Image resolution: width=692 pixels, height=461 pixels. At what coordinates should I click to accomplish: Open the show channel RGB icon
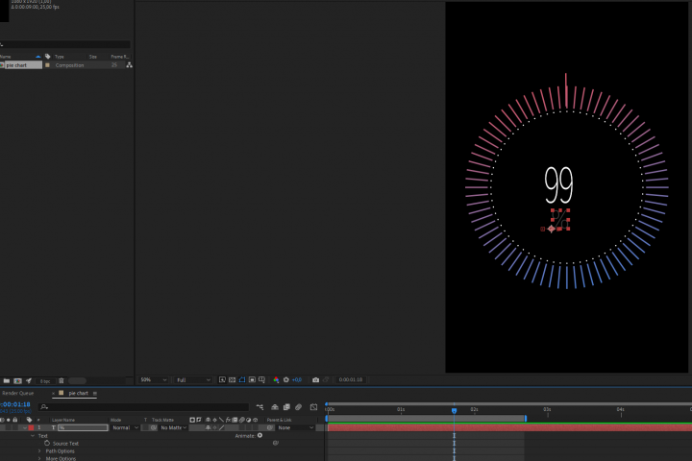276,379
